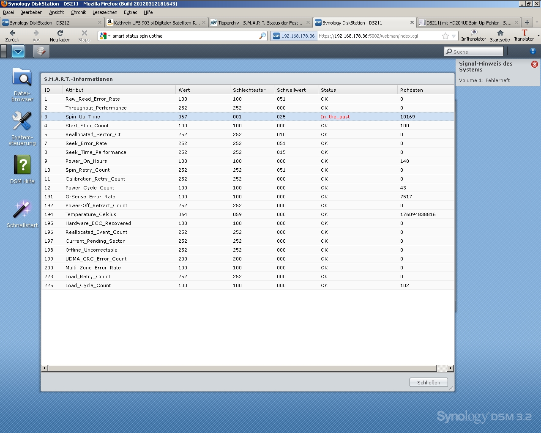Screen dimensions: 541x433
Task: Dismiss the Signal-Hinweis notification with red X
Action: 535,64
